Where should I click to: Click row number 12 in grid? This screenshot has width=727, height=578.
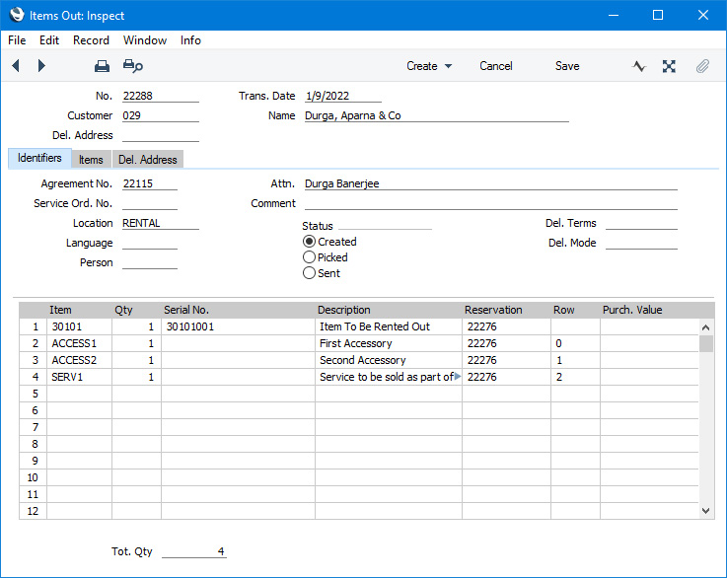33,511
